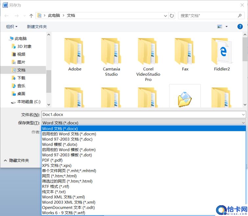Screen dimensions: 248x216
Task: Click the Word icon in title bar
Action: pyautogui.click(x=5, y=5)
